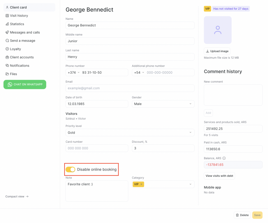Image resolution: width=268 pixels, height=223 pixels.
Task: Remove the VIP category tag
Action: click(x=141, y=184)
